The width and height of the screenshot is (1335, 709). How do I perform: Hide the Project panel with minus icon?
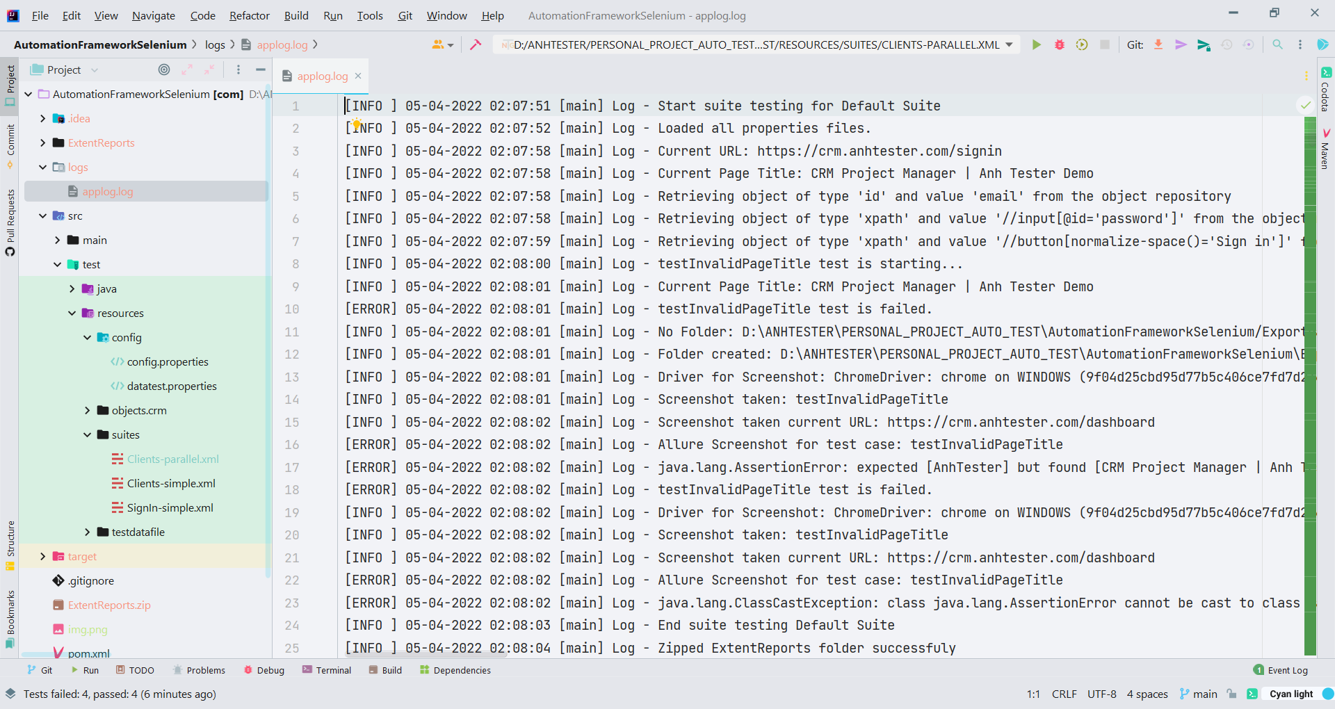pos(261,70)
